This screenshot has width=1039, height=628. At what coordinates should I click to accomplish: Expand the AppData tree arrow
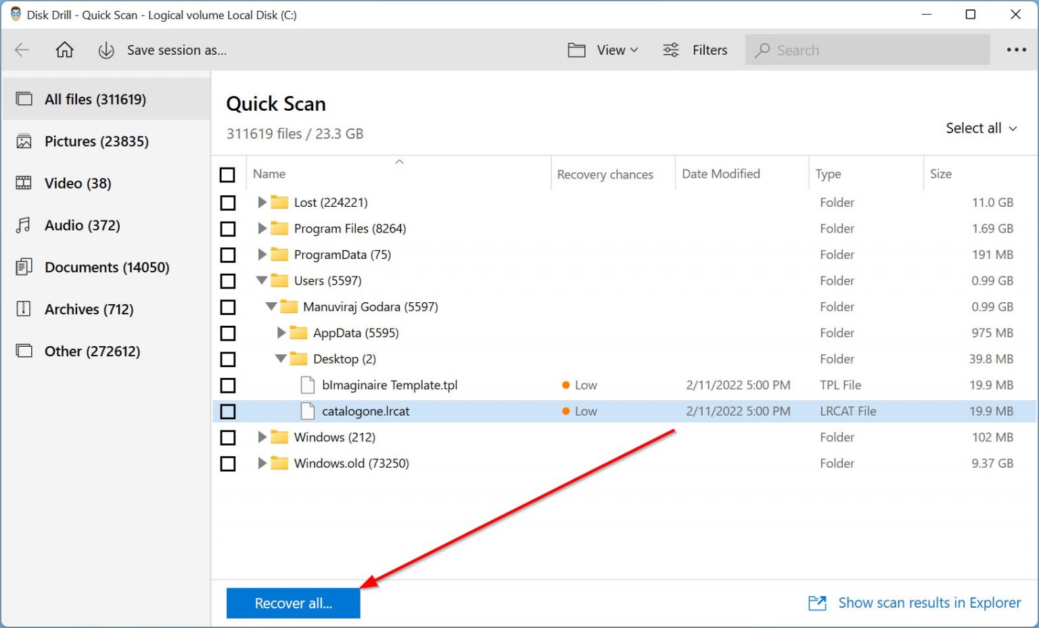coord(281,333)
